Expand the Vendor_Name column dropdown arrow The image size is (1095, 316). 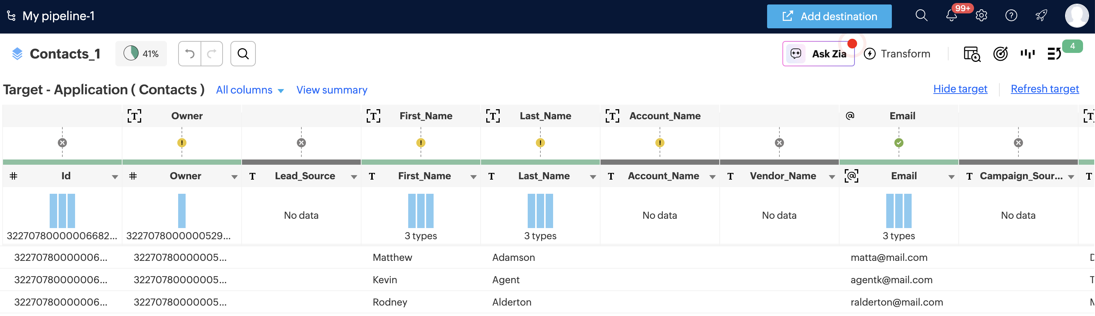point(832,177)
